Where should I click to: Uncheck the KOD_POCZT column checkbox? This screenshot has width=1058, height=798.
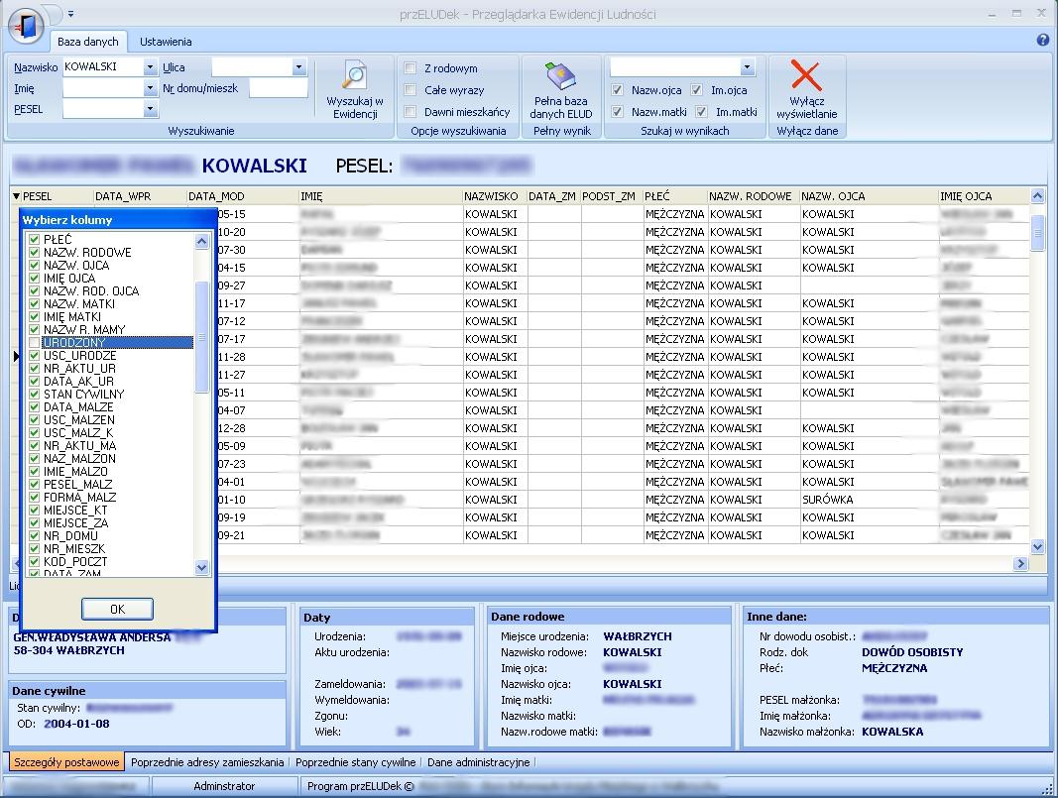35,561
